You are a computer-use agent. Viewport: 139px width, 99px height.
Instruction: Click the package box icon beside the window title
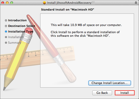coord(44,3)
